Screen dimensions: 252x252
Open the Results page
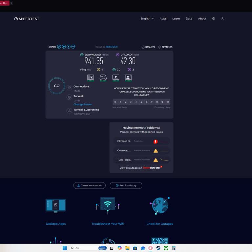tap(148, 47)
